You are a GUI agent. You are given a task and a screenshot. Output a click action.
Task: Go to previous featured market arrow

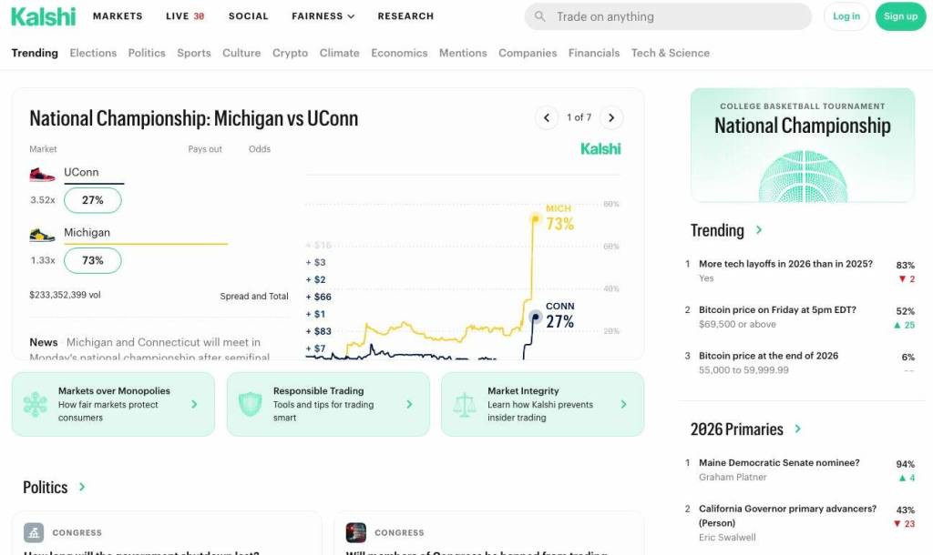coord(546,117)
